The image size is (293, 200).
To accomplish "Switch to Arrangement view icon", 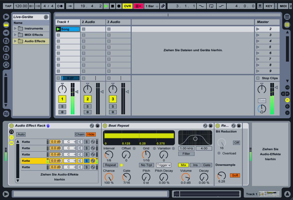I will pos(287,17).
